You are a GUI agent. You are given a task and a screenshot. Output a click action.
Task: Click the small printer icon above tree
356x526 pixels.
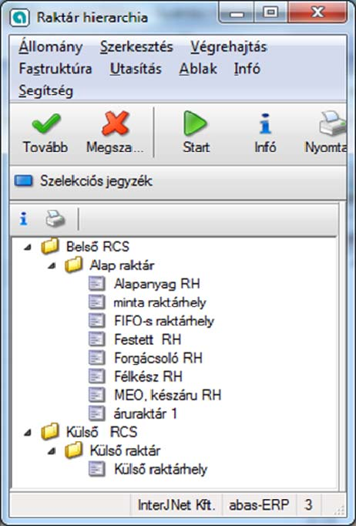click(55, 219)
